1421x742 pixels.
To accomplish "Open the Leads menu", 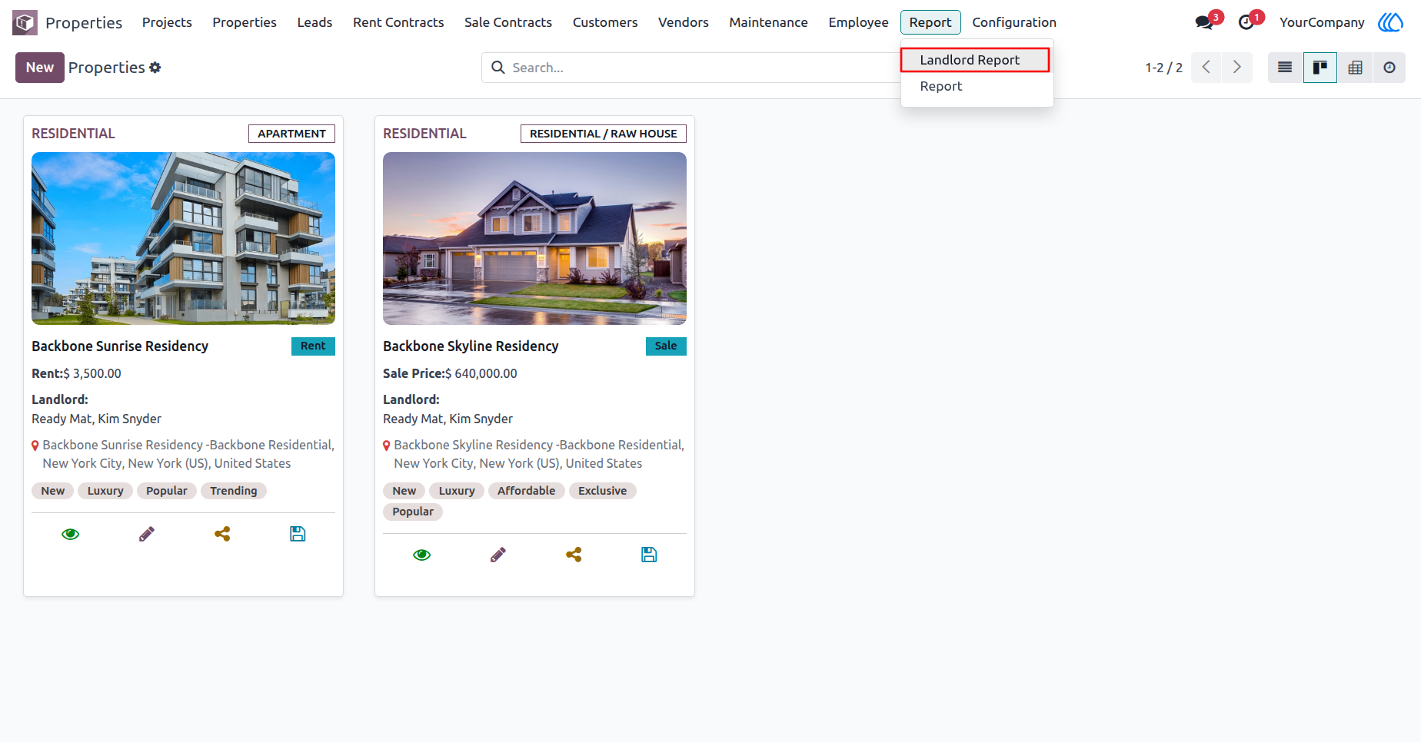I will point(314,22).
